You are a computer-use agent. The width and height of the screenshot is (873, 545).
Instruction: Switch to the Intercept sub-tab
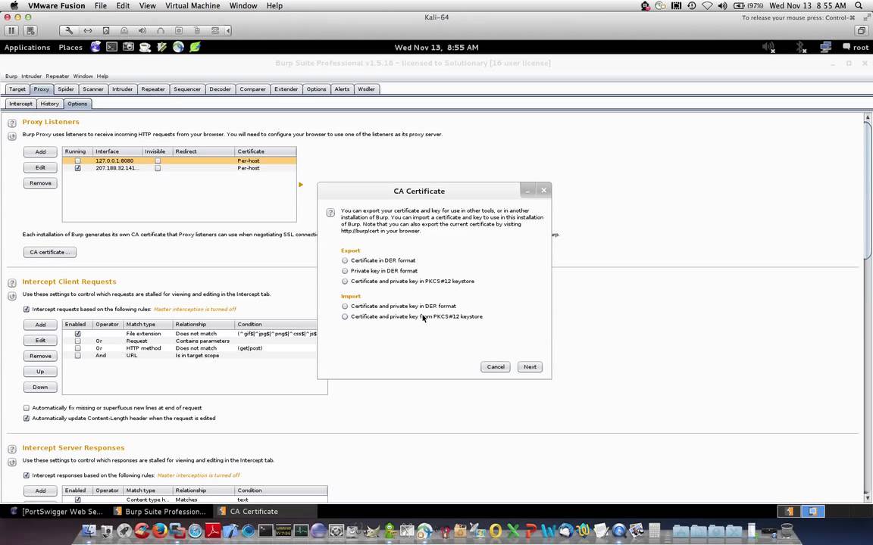coord(20,104)
